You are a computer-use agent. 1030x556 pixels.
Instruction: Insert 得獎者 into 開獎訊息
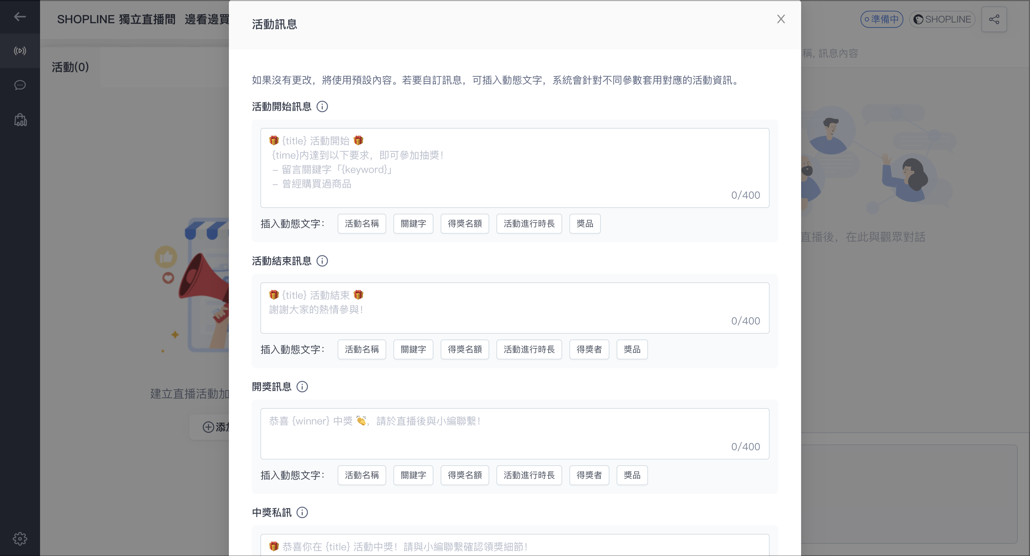[x=589, y=475]
